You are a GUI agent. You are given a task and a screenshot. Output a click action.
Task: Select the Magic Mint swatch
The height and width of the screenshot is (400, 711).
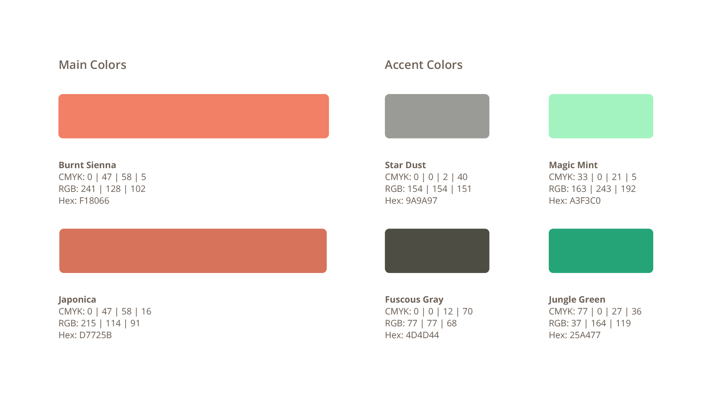click(x=601, y=116)
